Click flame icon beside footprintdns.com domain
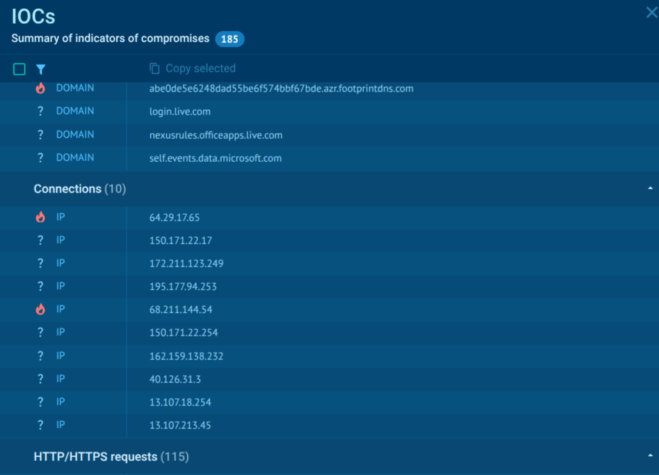659x475 pixels. (40, 88)
